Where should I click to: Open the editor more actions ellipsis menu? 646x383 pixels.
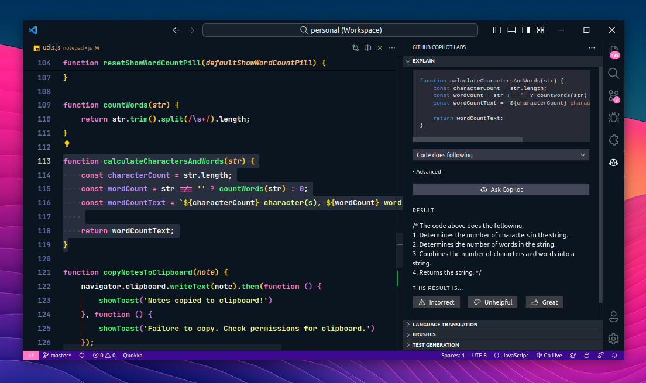pos(391,47)
